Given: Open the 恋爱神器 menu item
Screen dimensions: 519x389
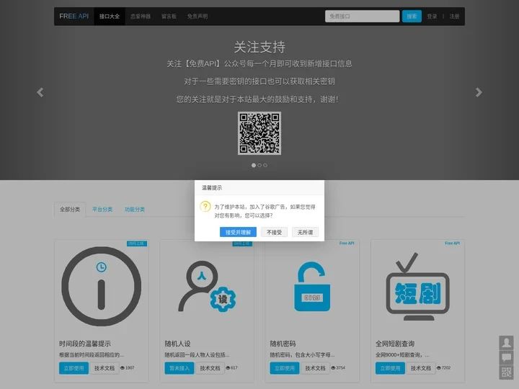Looking at the screenshot, I should coord(141,16).
